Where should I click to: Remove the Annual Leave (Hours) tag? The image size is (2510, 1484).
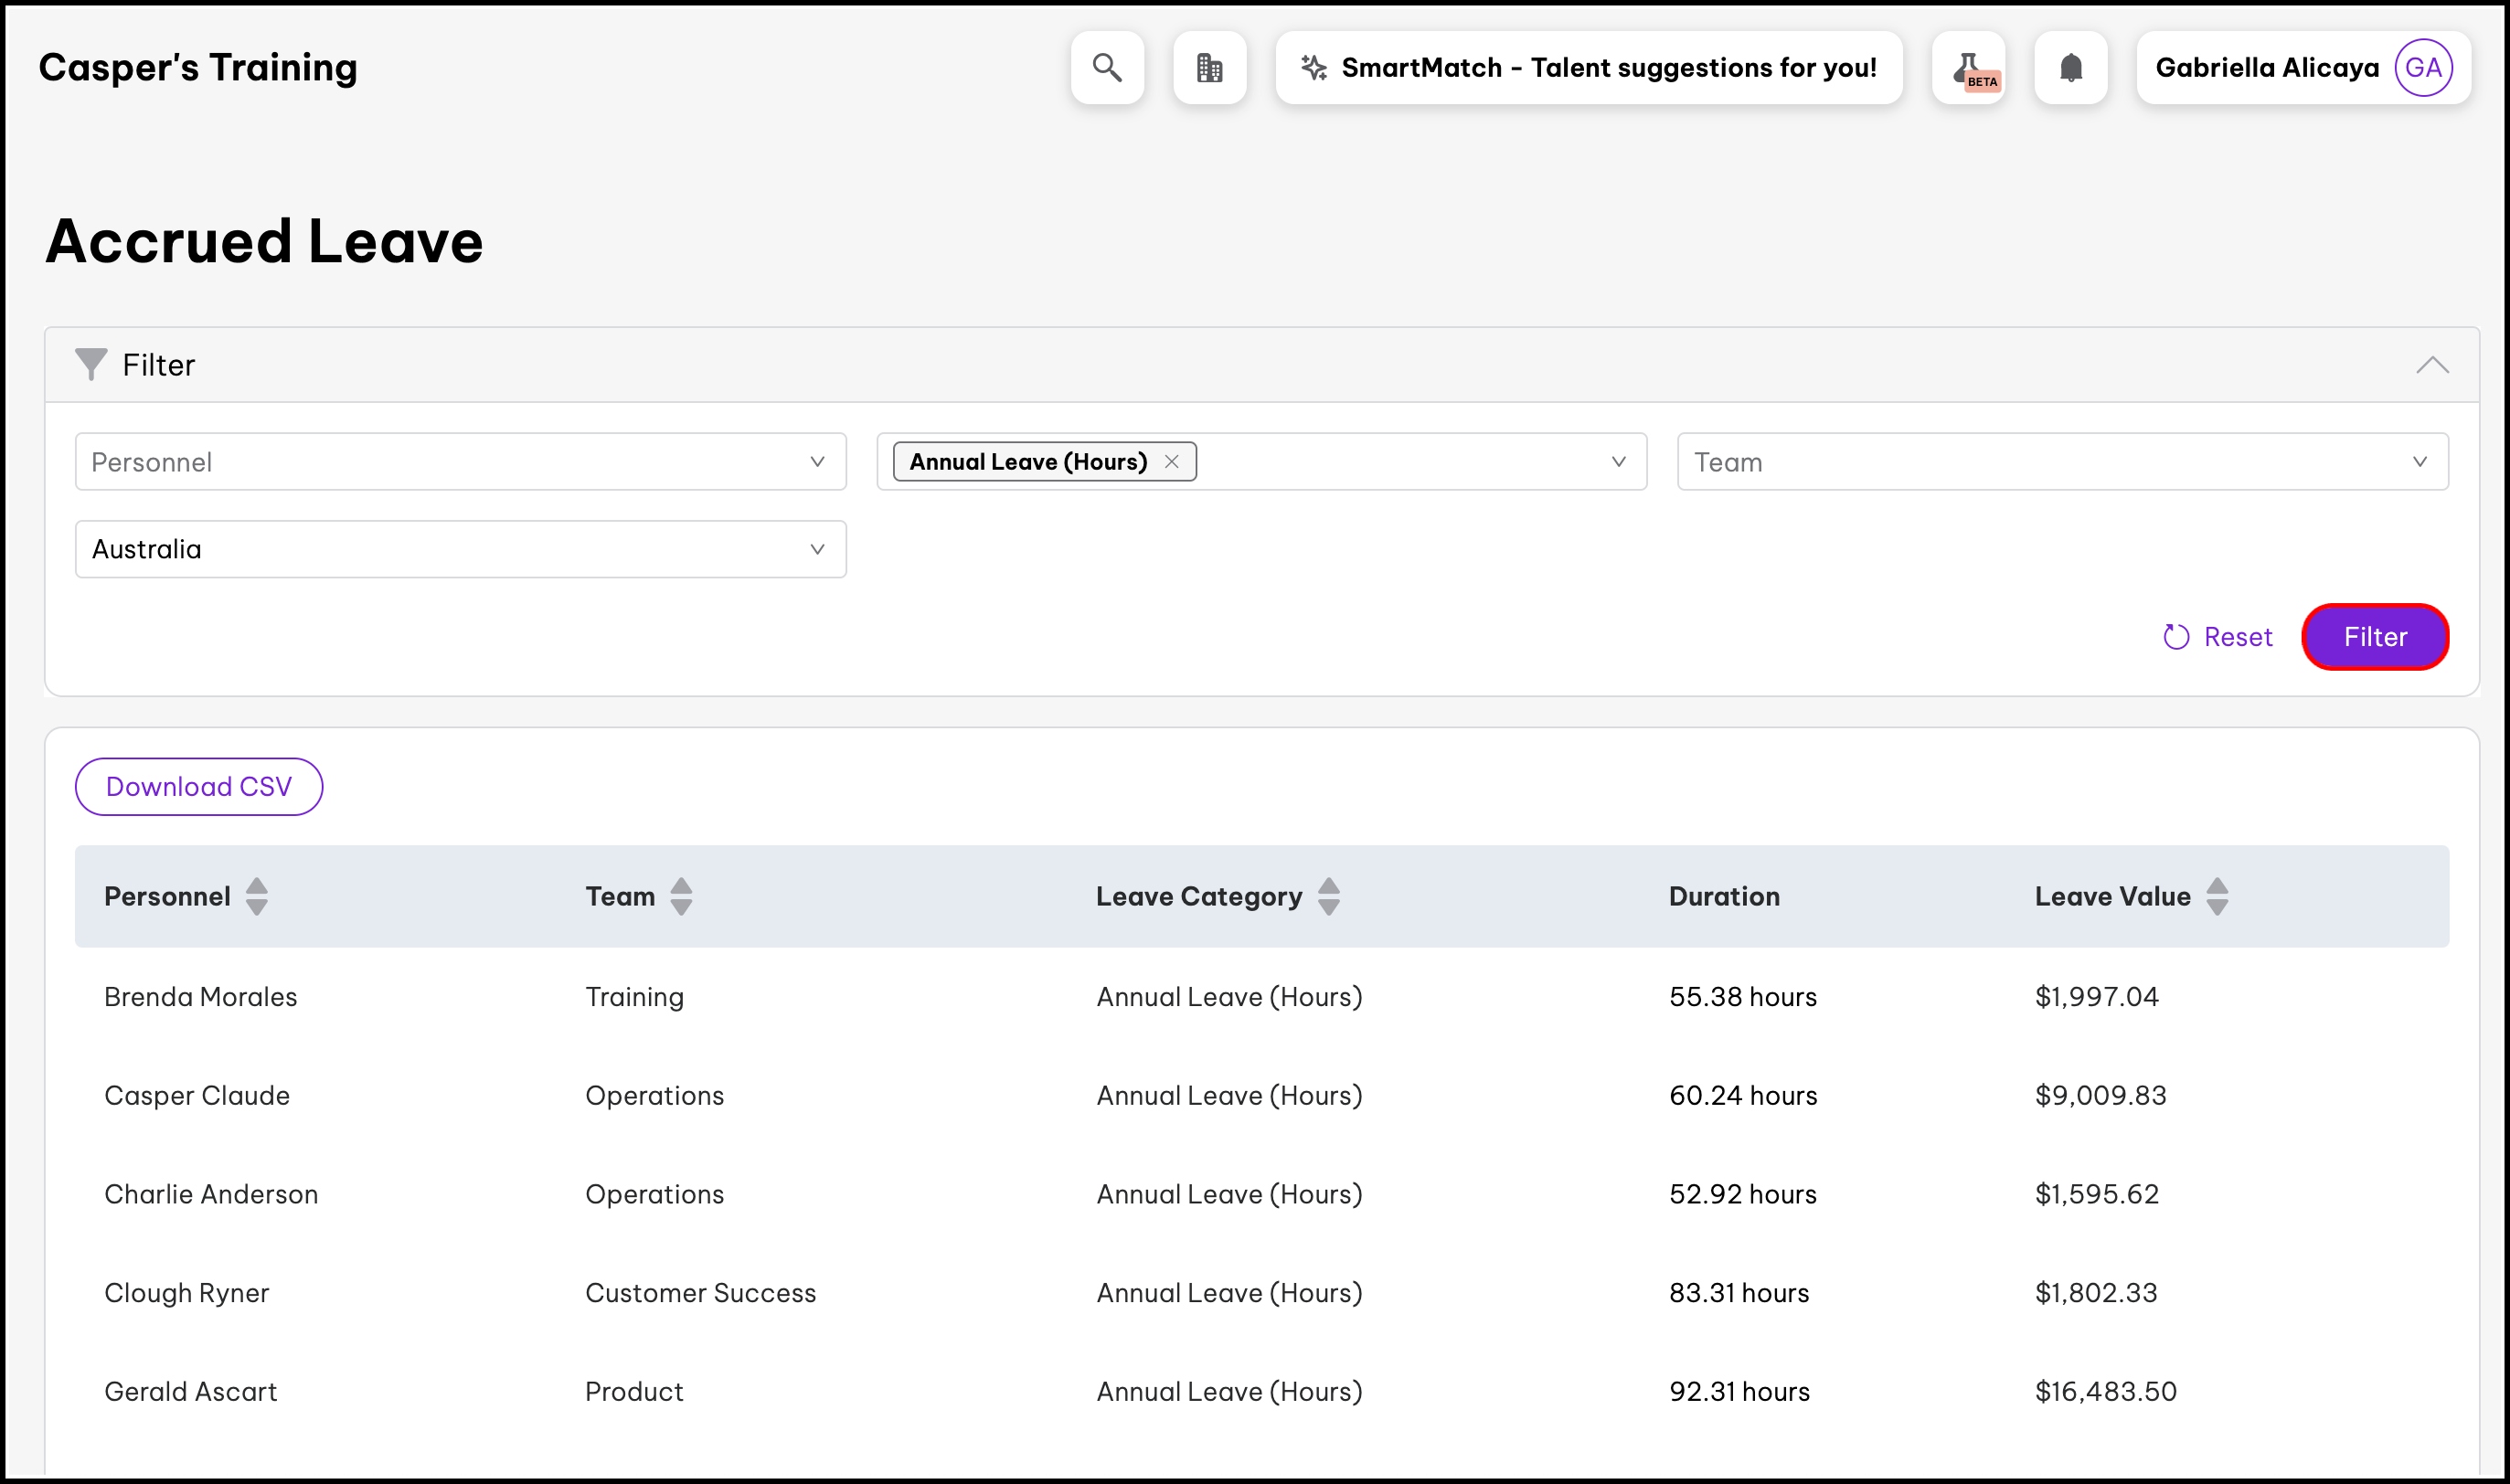(1171, 462)
